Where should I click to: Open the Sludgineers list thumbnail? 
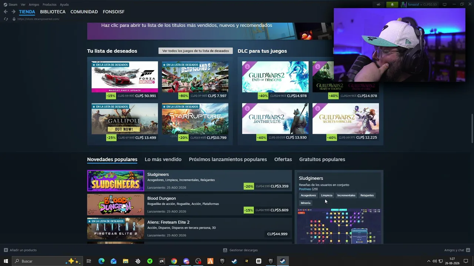116,181
